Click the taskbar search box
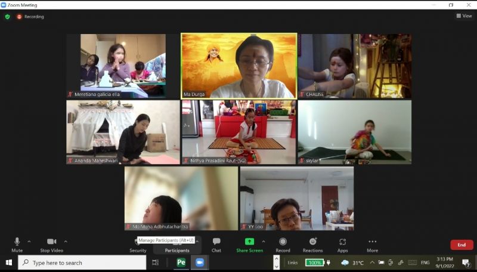 82,262
